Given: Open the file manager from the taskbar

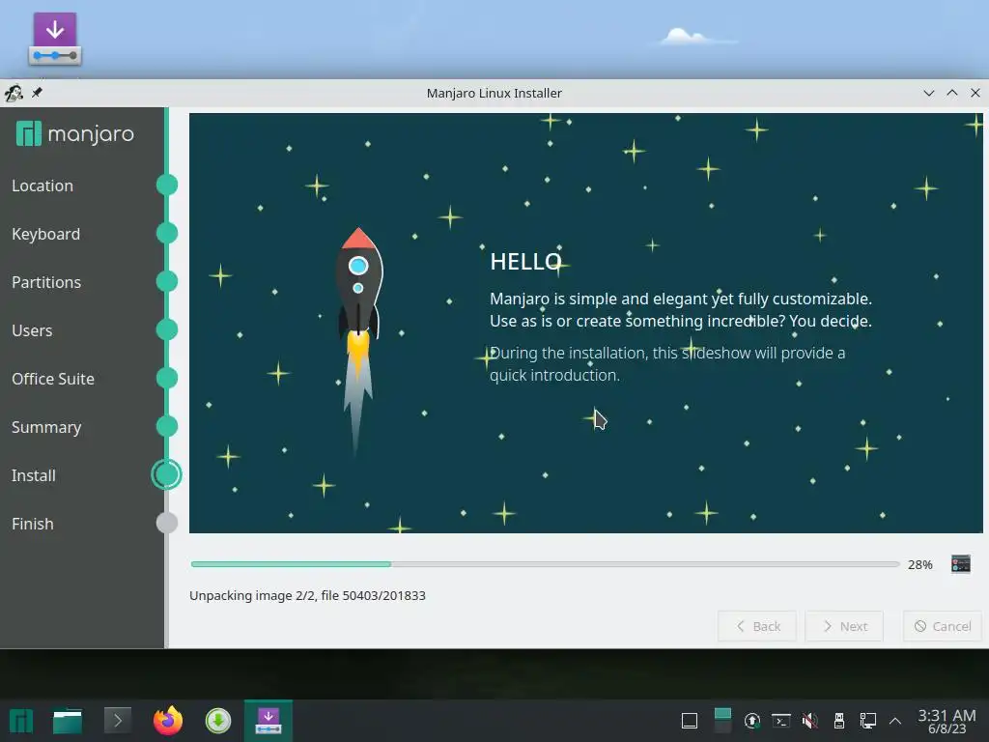Looking at the screenshot, I should pos(68,721).
